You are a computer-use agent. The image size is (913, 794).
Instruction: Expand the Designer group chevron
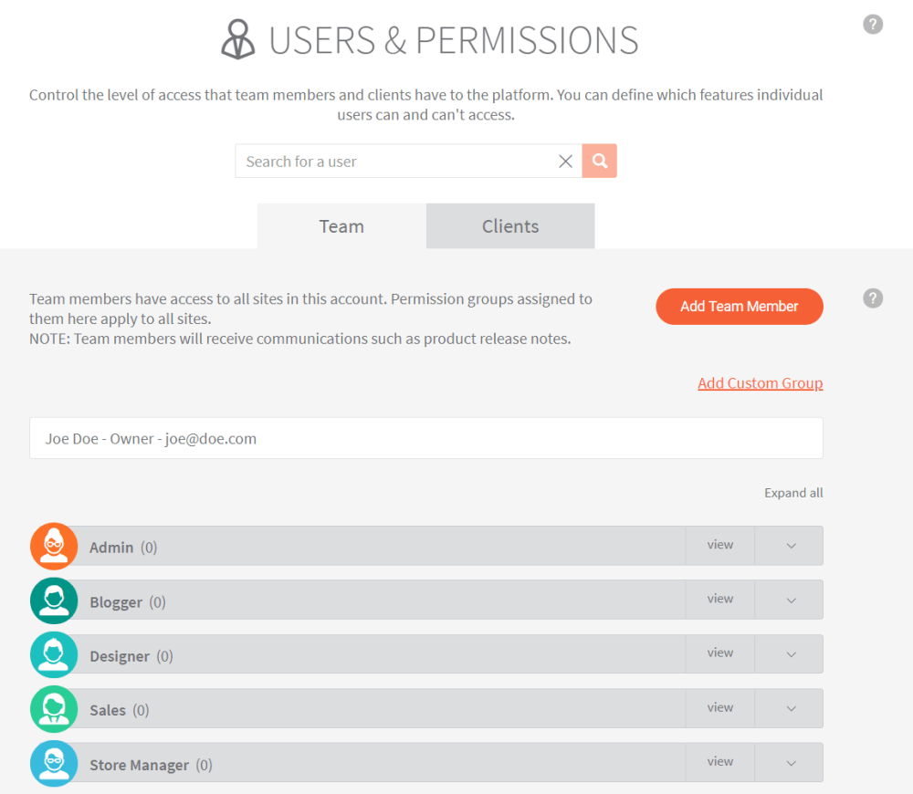pyautogui.click(x=790, y=653)
